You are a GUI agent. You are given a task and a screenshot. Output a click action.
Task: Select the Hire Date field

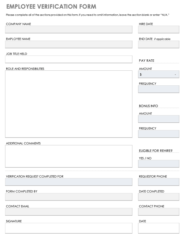158,29
